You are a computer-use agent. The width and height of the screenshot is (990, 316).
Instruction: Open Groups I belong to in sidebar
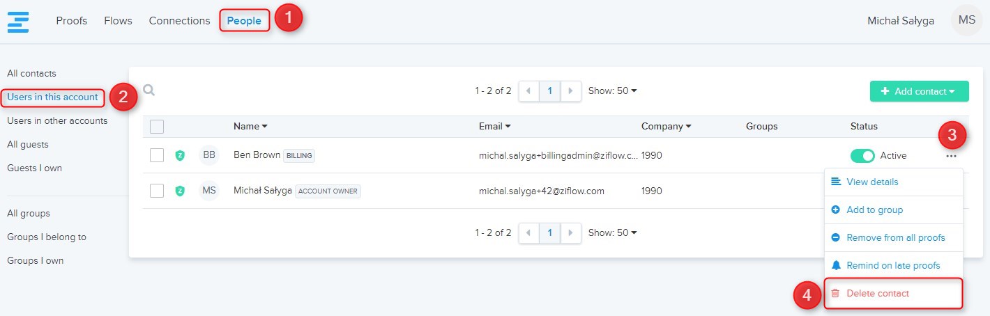coord(47,237)
